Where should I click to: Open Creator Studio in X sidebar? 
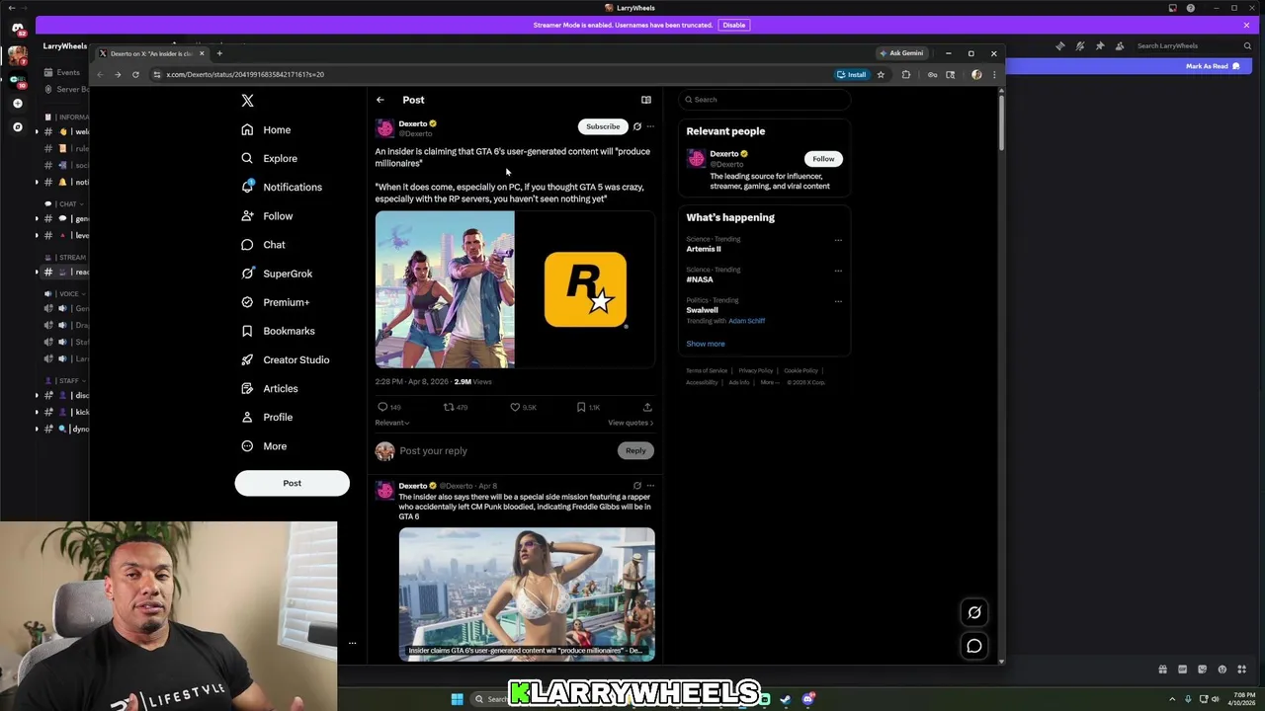point(286,359)
